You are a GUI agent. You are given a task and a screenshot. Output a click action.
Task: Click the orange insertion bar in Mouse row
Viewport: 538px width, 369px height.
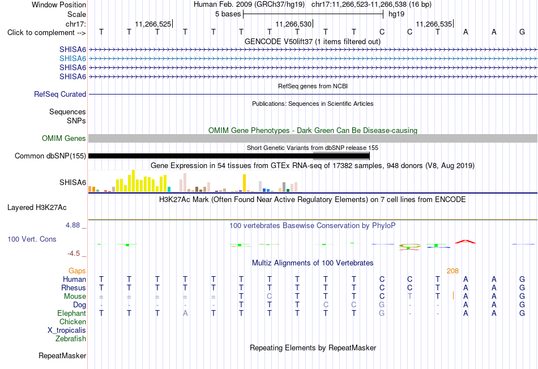coord(453,295)
